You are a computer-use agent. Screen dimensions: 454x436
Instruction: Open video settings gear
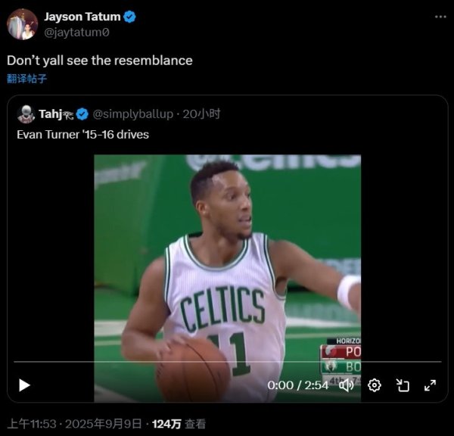click(x=375, y=385)
